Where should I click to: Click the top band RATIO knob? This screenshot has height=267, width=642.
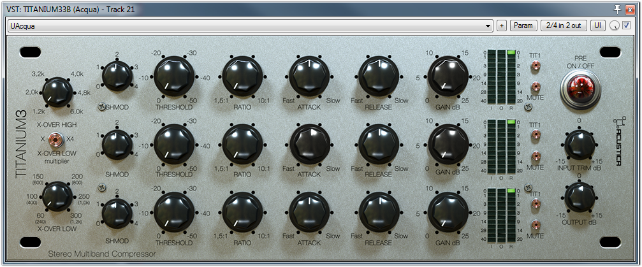[242, 76]
